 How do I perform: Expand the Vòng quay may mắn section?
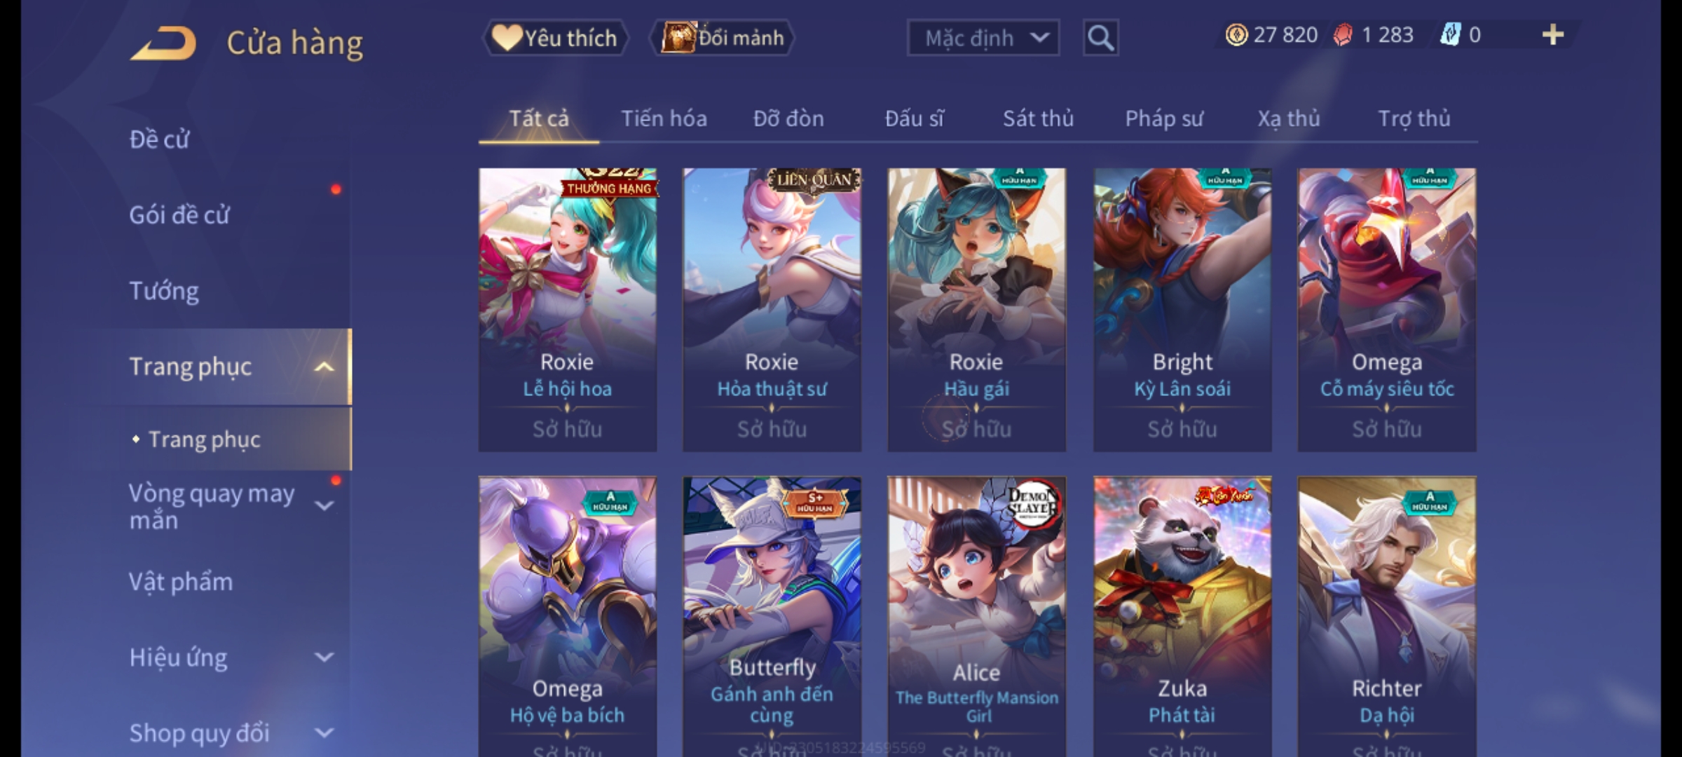324,506
